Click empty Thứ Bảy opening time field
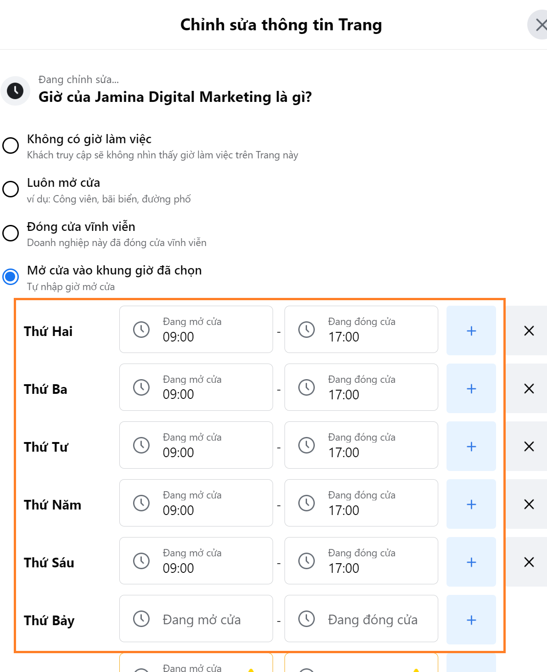Image resolution: width=547 pixels, height=672 pixels. tap(196, 619)
